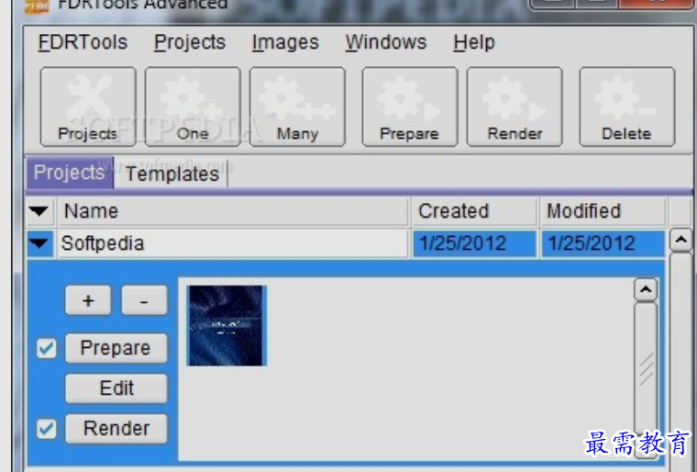Click the Render button in Softpedia project
The width and height of the screenshot is (697, 472).
click(x=116, y=428)
